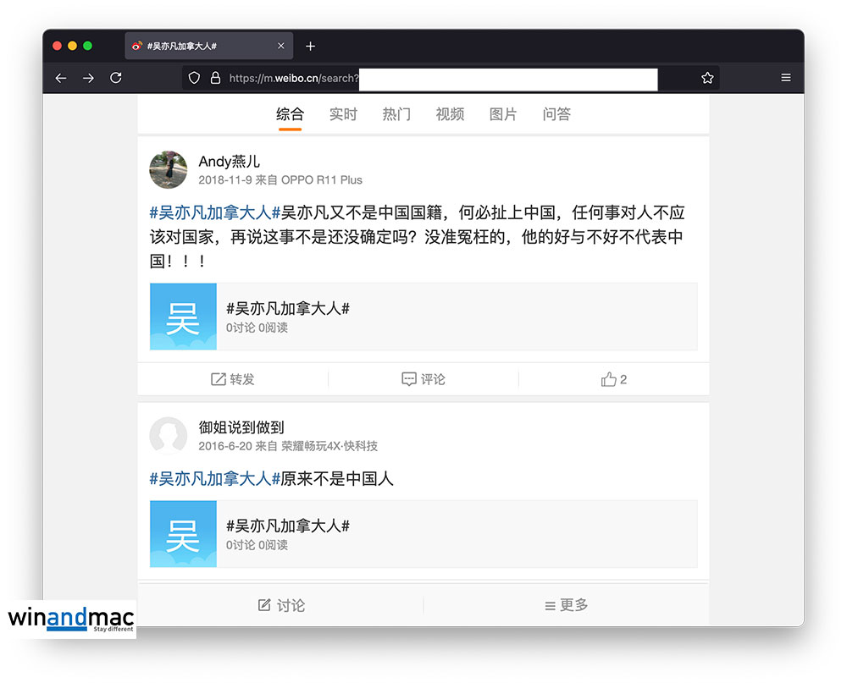847x683 pixels.
Task: Click the browser back arrow
Action: (61, 78)
